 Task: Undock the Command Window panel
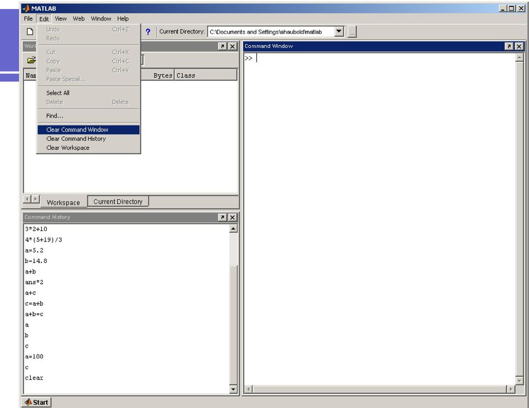509,46
